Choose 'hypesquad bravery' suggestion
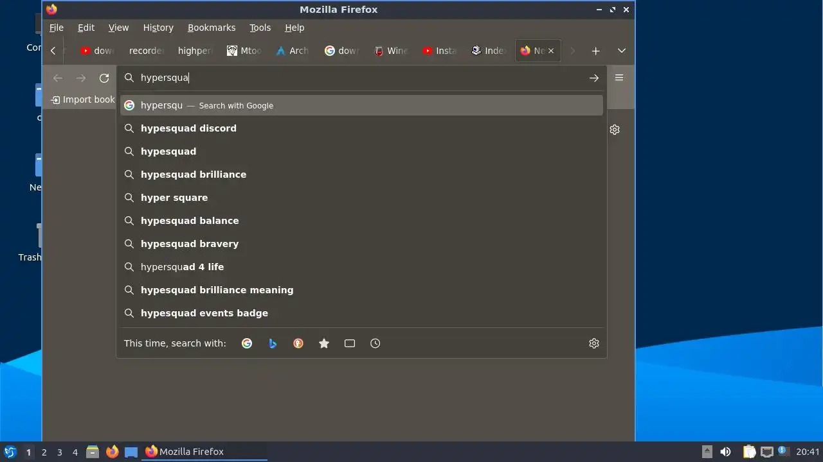823x462 pixels. click(x=361, y=244)
